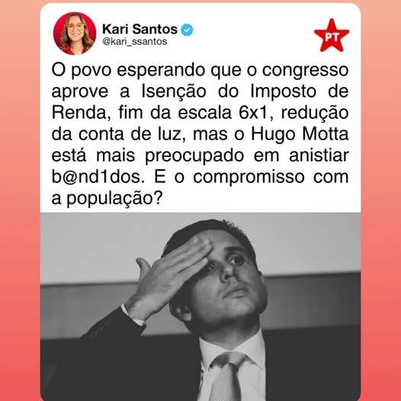Screen dimensions: 401x401
Task: Click the word anistiar in the tweet
Action: (319, 156)
